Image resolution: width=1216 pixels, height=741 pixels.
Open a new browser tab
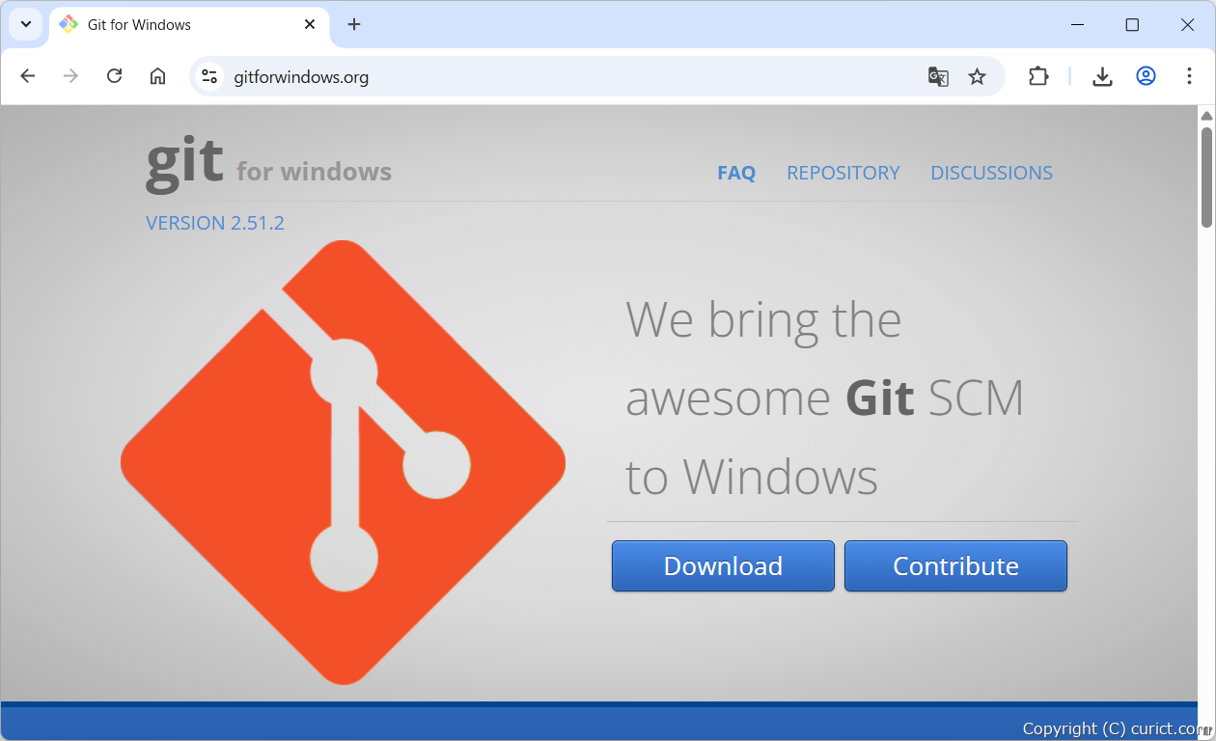click(354, 24)
